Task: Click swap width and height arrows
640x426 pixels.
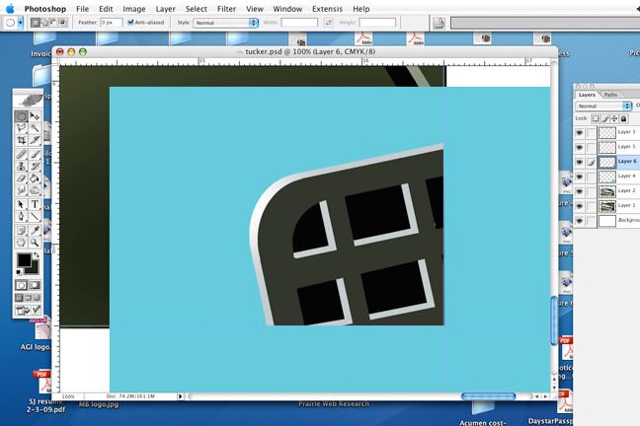Action: tap(328, 23)
